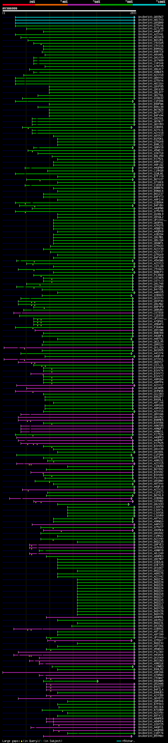
Task: Click the orange ~40% legend color bar
Action: coord(51,5)
